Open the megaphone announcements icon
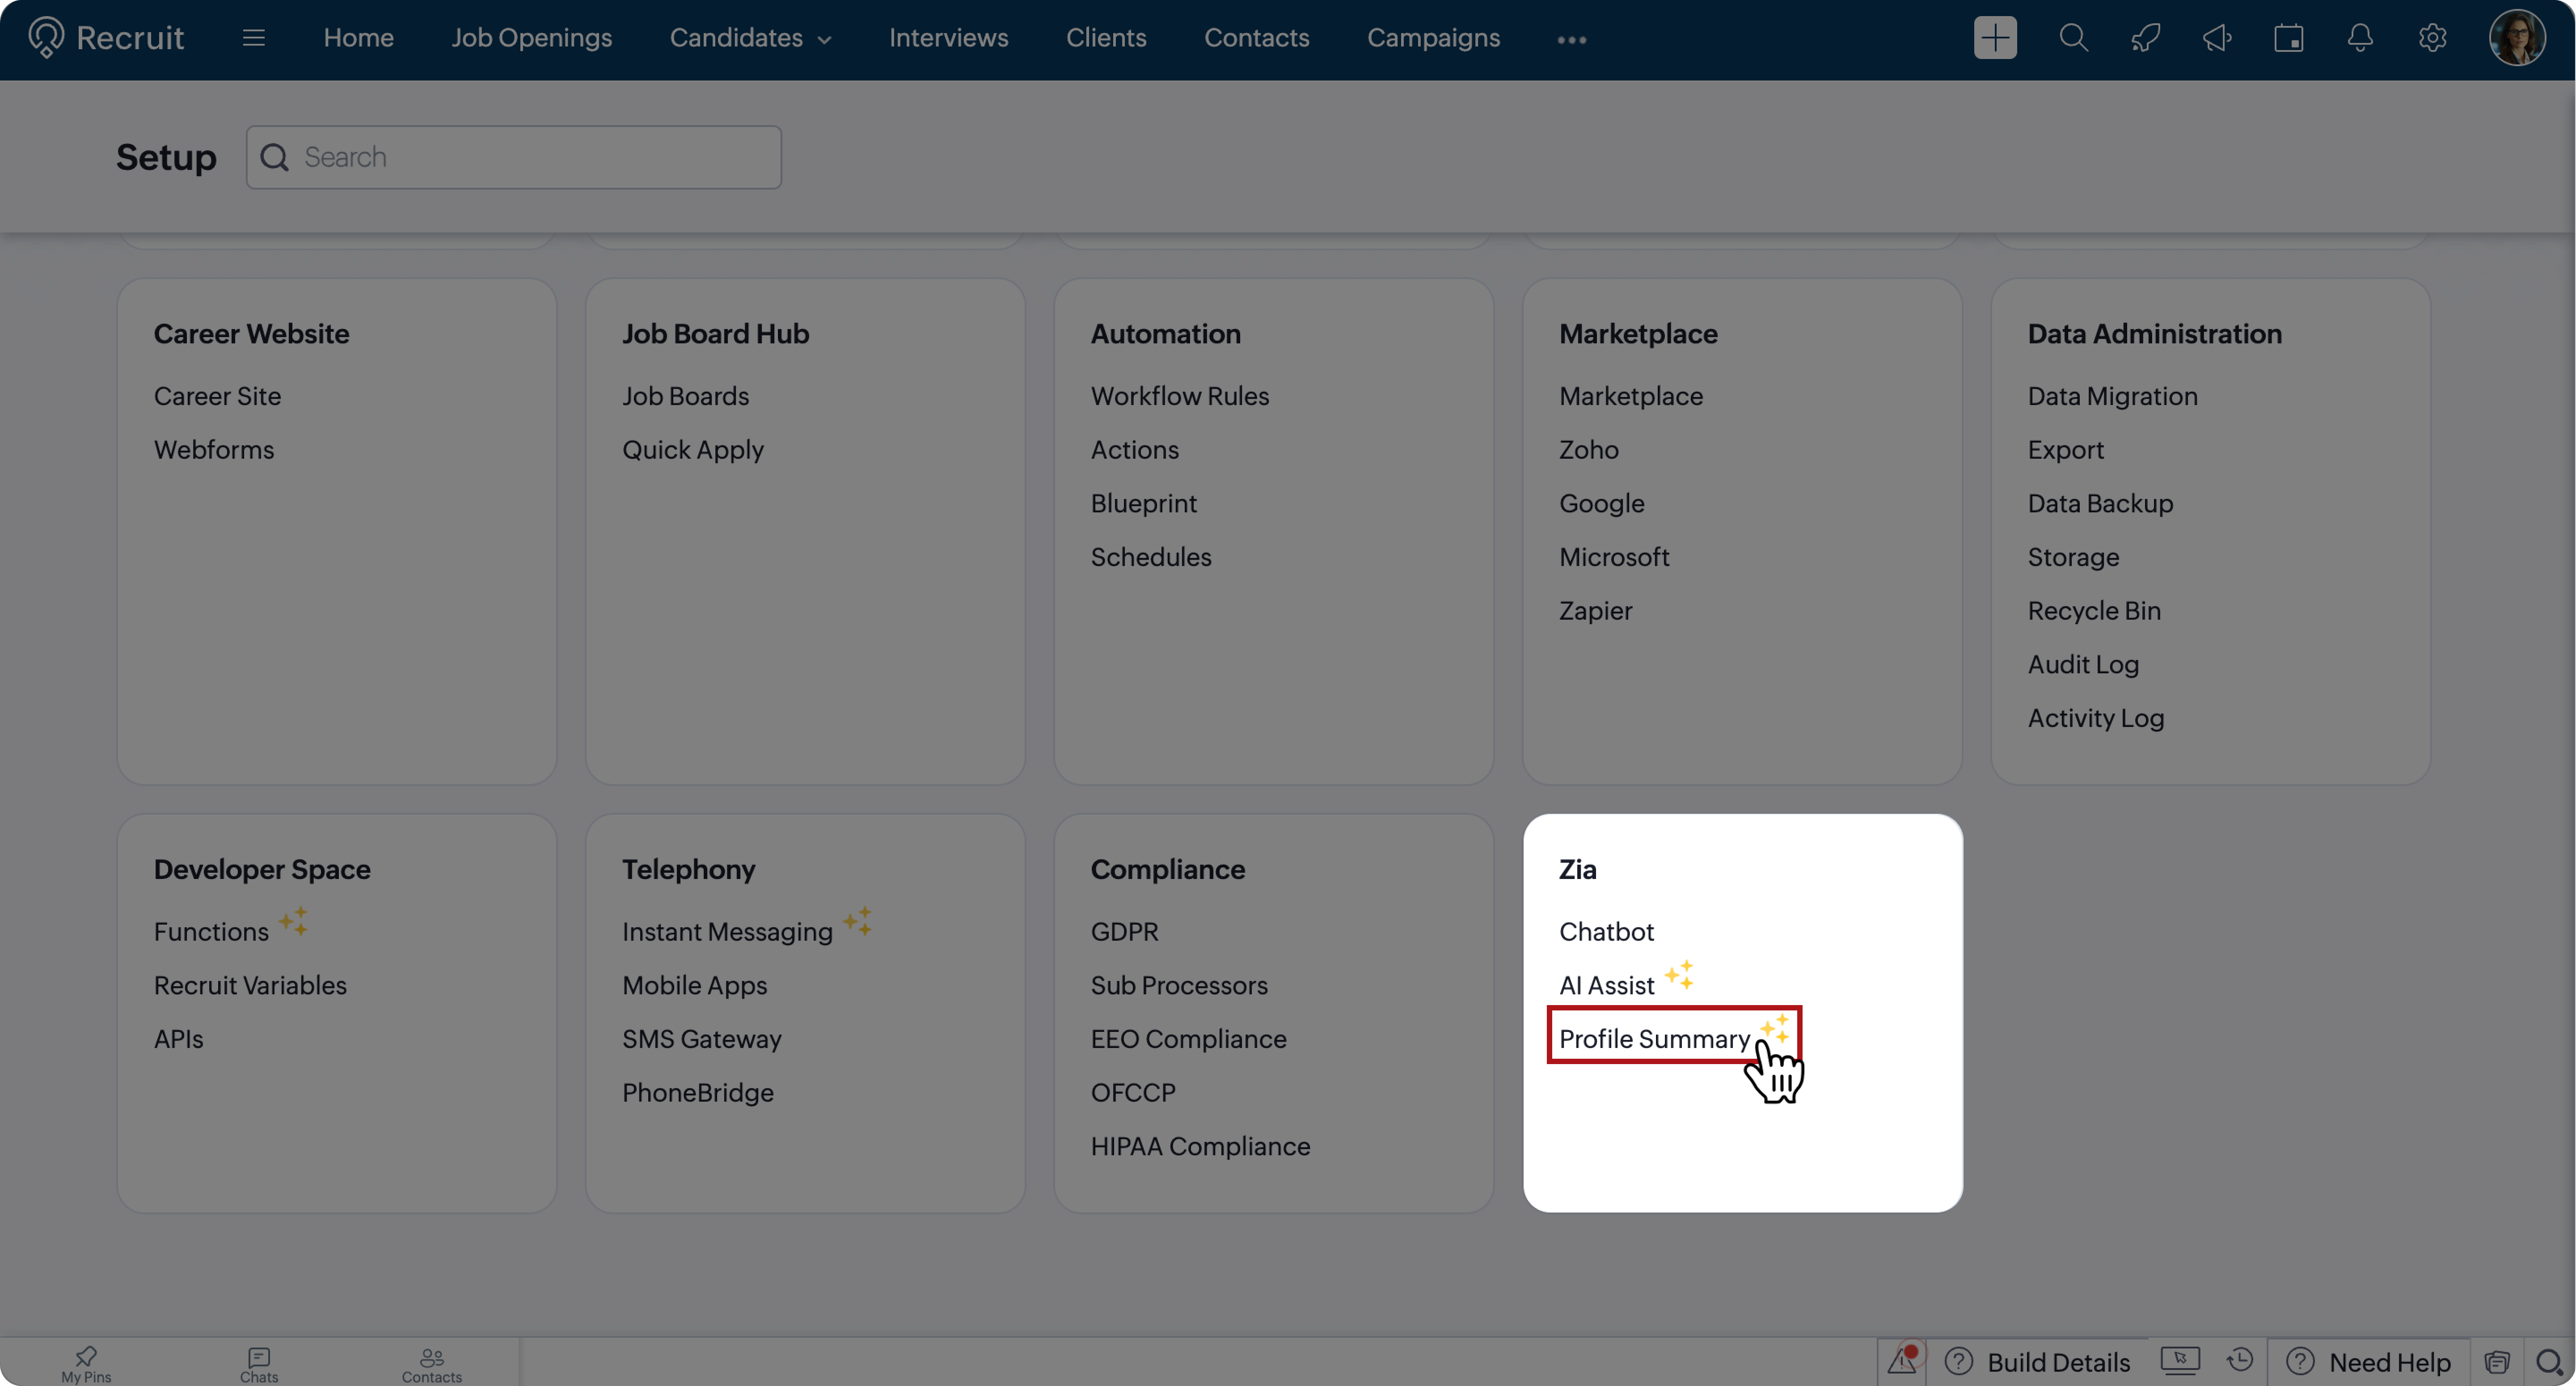2576x1386 pixels. click(2217, 38)
